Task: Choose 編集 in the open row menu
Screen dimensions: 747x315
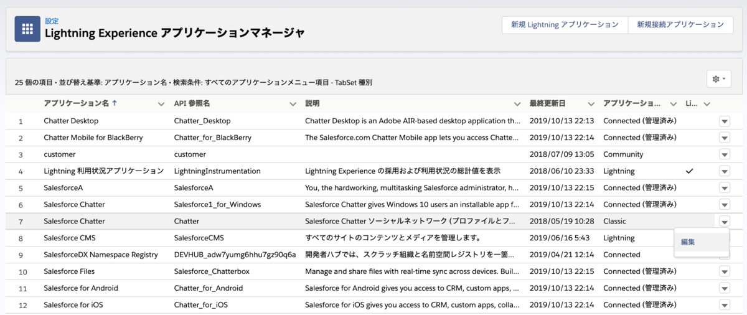Action: 688,242
